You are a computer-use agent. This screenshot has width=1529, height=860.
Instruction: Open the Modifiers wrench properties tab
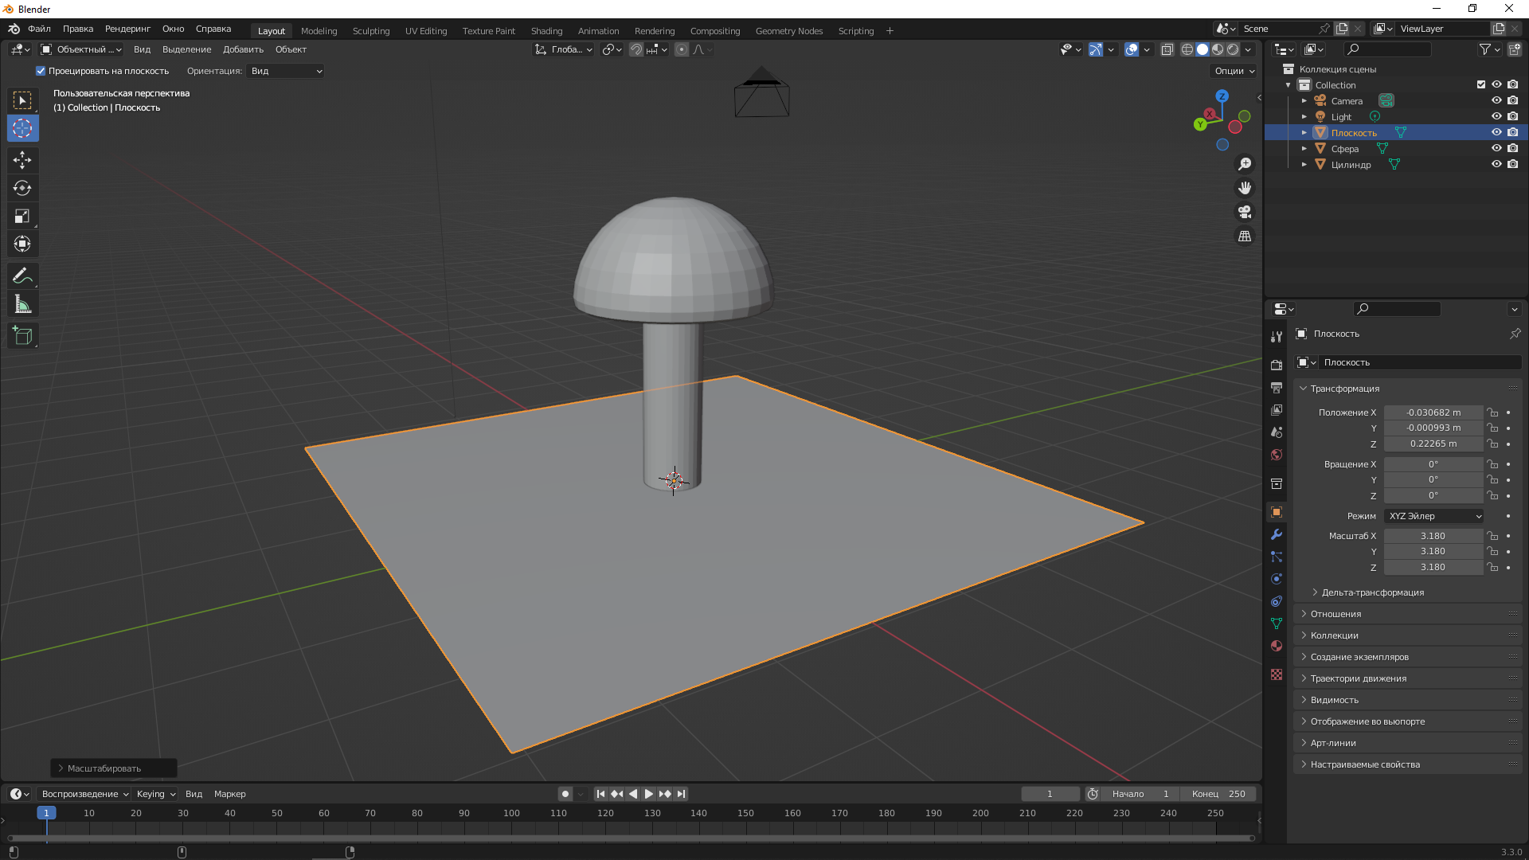click(x=1277, y=534)
